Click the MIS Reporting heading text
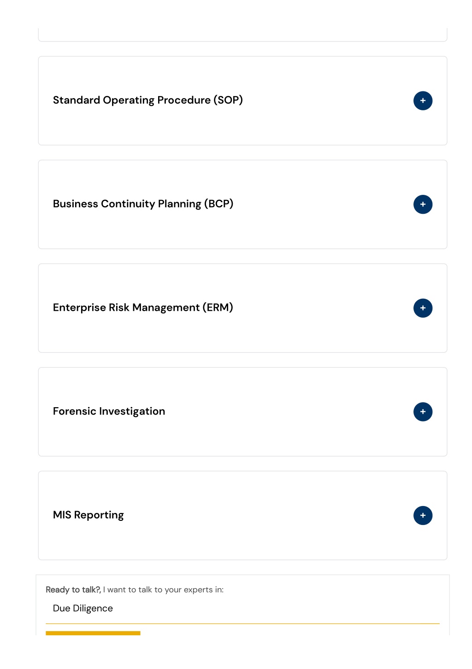Image resolution: width=472 pixels, height=669 pixels. (88, 515)
